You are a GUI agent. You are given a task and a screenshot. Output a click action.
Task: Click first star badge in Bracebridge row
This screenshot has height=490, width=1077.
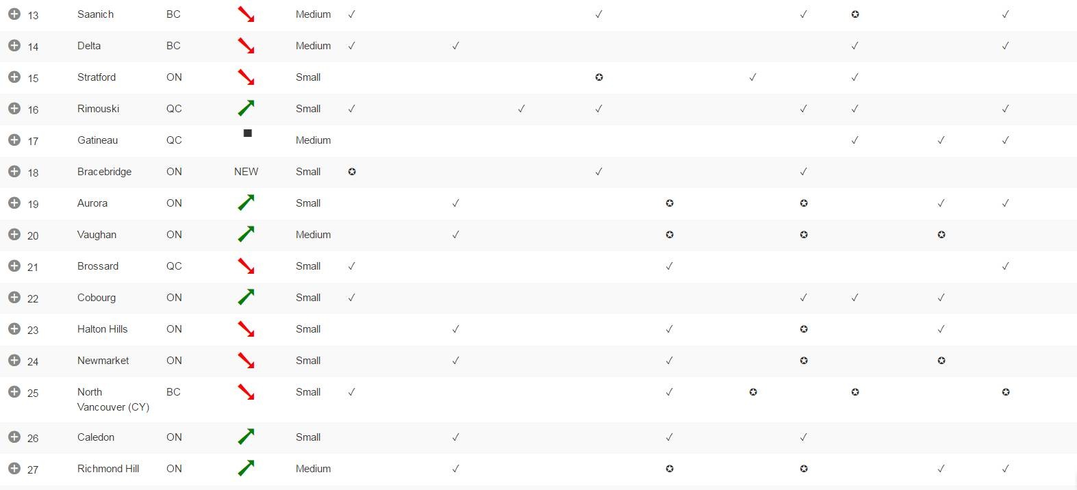point(352,172)
